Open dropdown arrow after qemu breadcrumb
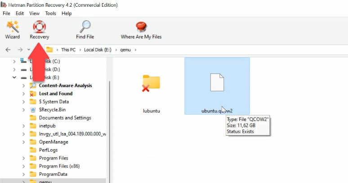 pyautogui.click(x=135, y=50)
